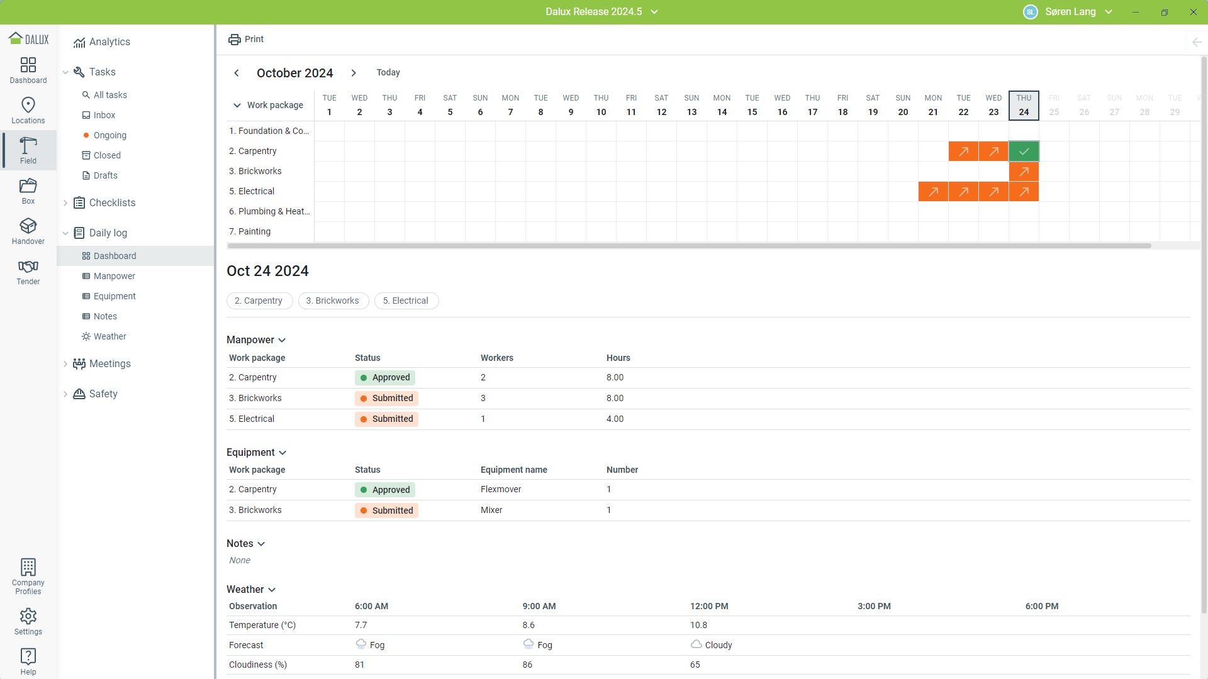Toggle the 3. Brickworks filter chip
1208x679 pixels.
(333, 301)
